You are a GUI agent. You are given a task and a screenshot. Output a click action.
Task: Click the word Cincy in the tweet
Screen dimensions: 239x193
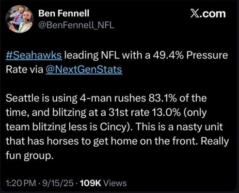point(113,127)
